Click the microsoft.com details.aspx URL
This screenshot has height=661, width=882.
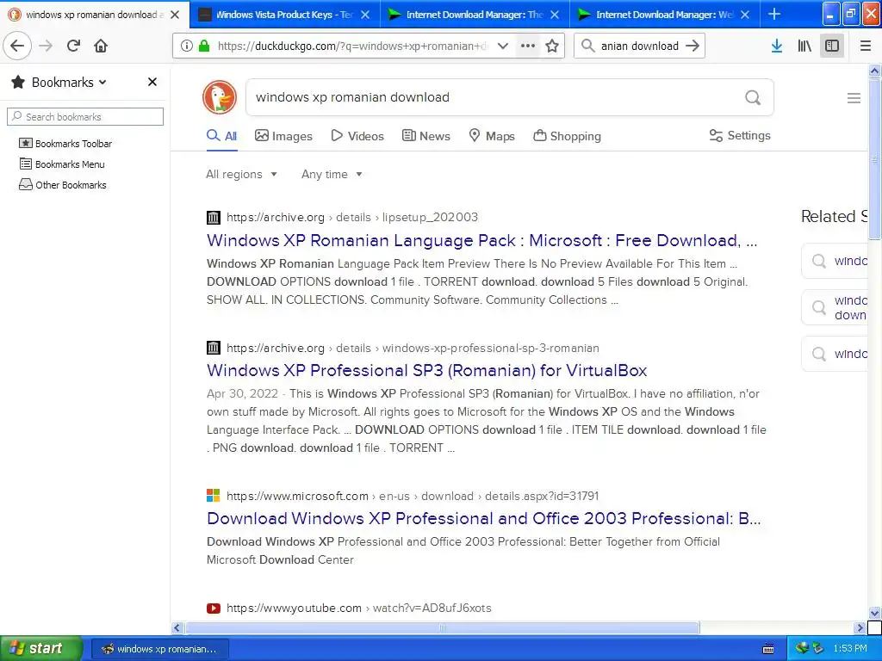(413, 496)
